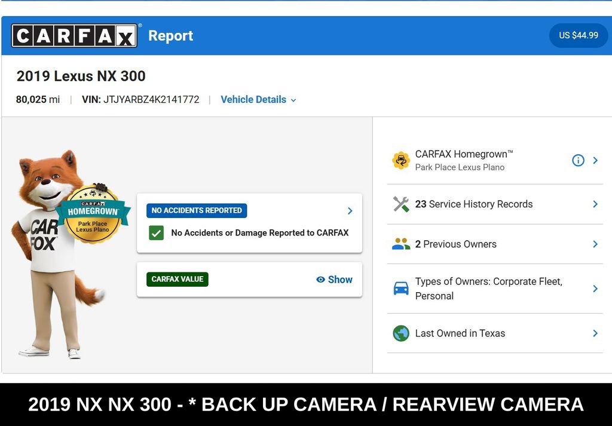Open the CARFAX Homegrown info icon
612x426 pixels.
(578, 160)
